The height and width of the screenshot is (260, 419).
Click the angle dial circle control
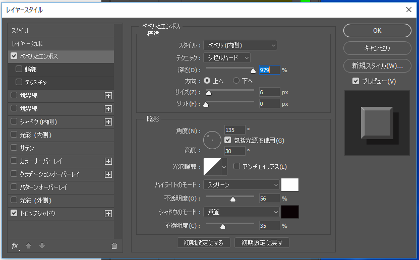coord(212,140)
